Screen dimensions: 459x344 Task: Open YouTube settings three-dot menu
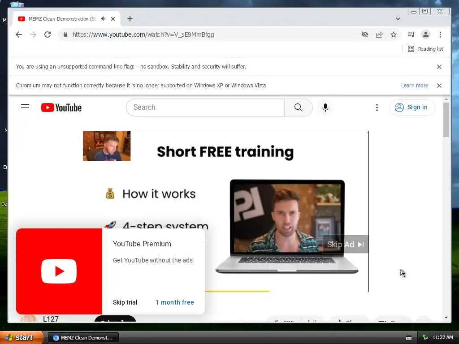pos(377,107)
